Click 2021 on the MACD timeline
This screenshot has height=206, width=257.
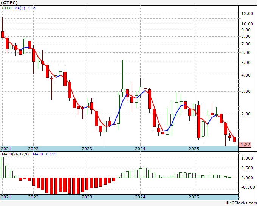(6, 197)
